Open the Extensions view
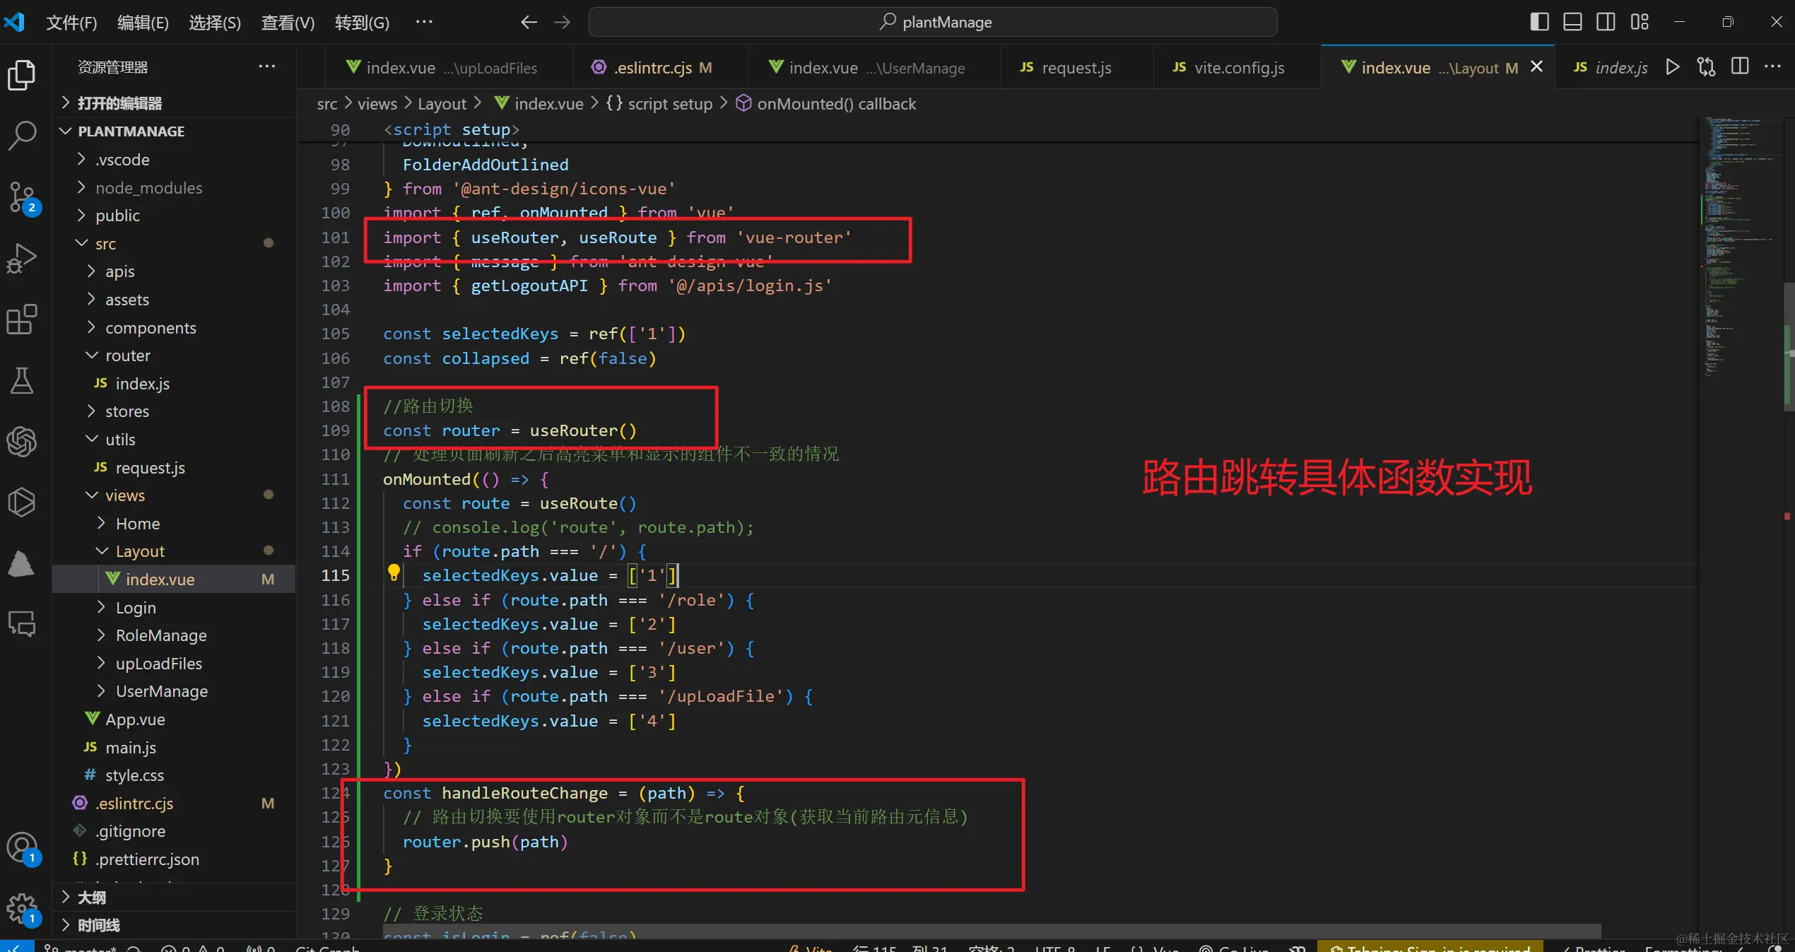1795x952 pixels. (22, 319)
